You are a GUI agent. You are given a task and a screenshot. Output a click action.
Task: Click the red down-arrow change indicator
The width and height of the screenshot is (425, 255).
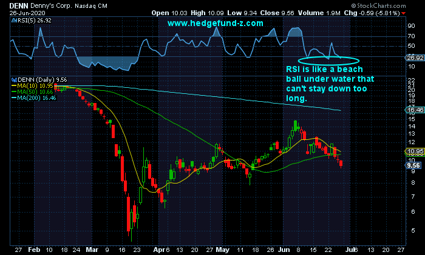click(404, 13)
